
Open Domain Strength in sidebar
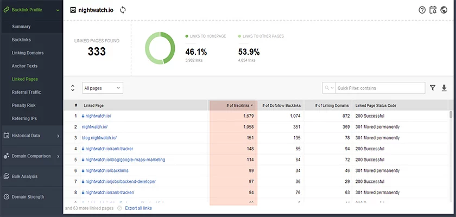28,197
